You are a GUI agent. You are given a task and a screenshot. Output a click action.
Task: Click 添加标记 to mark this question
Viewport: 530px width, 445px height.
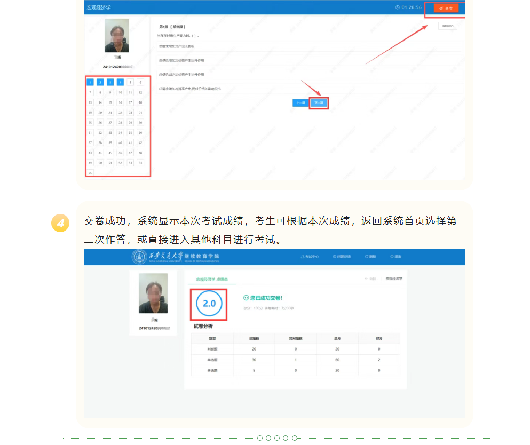pyautogui.click(x=447, y=26)
